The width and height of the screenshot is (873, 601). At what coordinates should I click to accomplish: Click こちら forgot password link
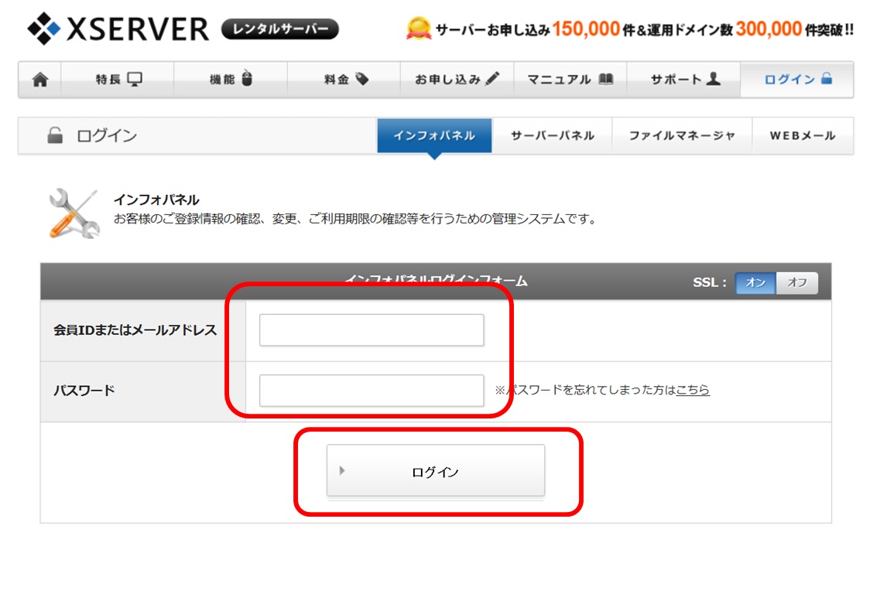click(x=693, y=391)
